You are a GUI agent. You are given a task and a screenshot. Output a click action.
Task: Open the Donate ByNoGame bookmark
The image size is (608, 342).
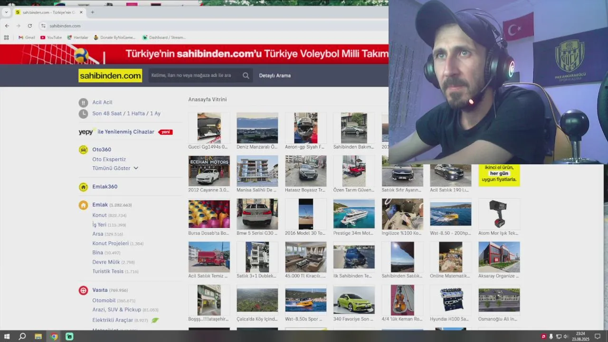[x=114, y=38]
